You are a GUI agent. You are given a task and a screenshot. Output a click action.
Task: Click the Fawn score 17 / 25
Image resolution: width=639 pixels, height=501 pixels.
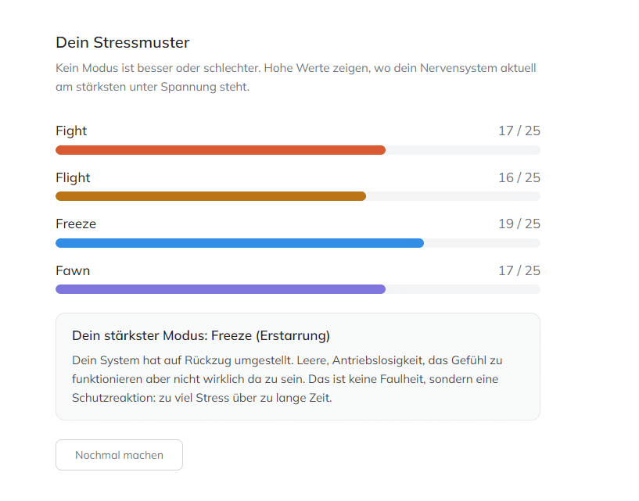click(x=519, y=270)
